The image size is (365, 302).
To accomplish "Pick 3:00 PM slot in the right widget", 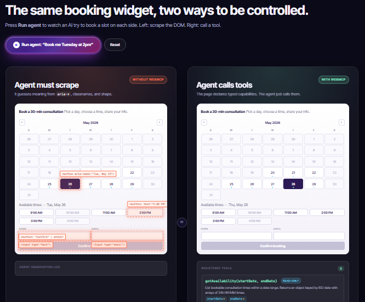I will coord(218,221).
